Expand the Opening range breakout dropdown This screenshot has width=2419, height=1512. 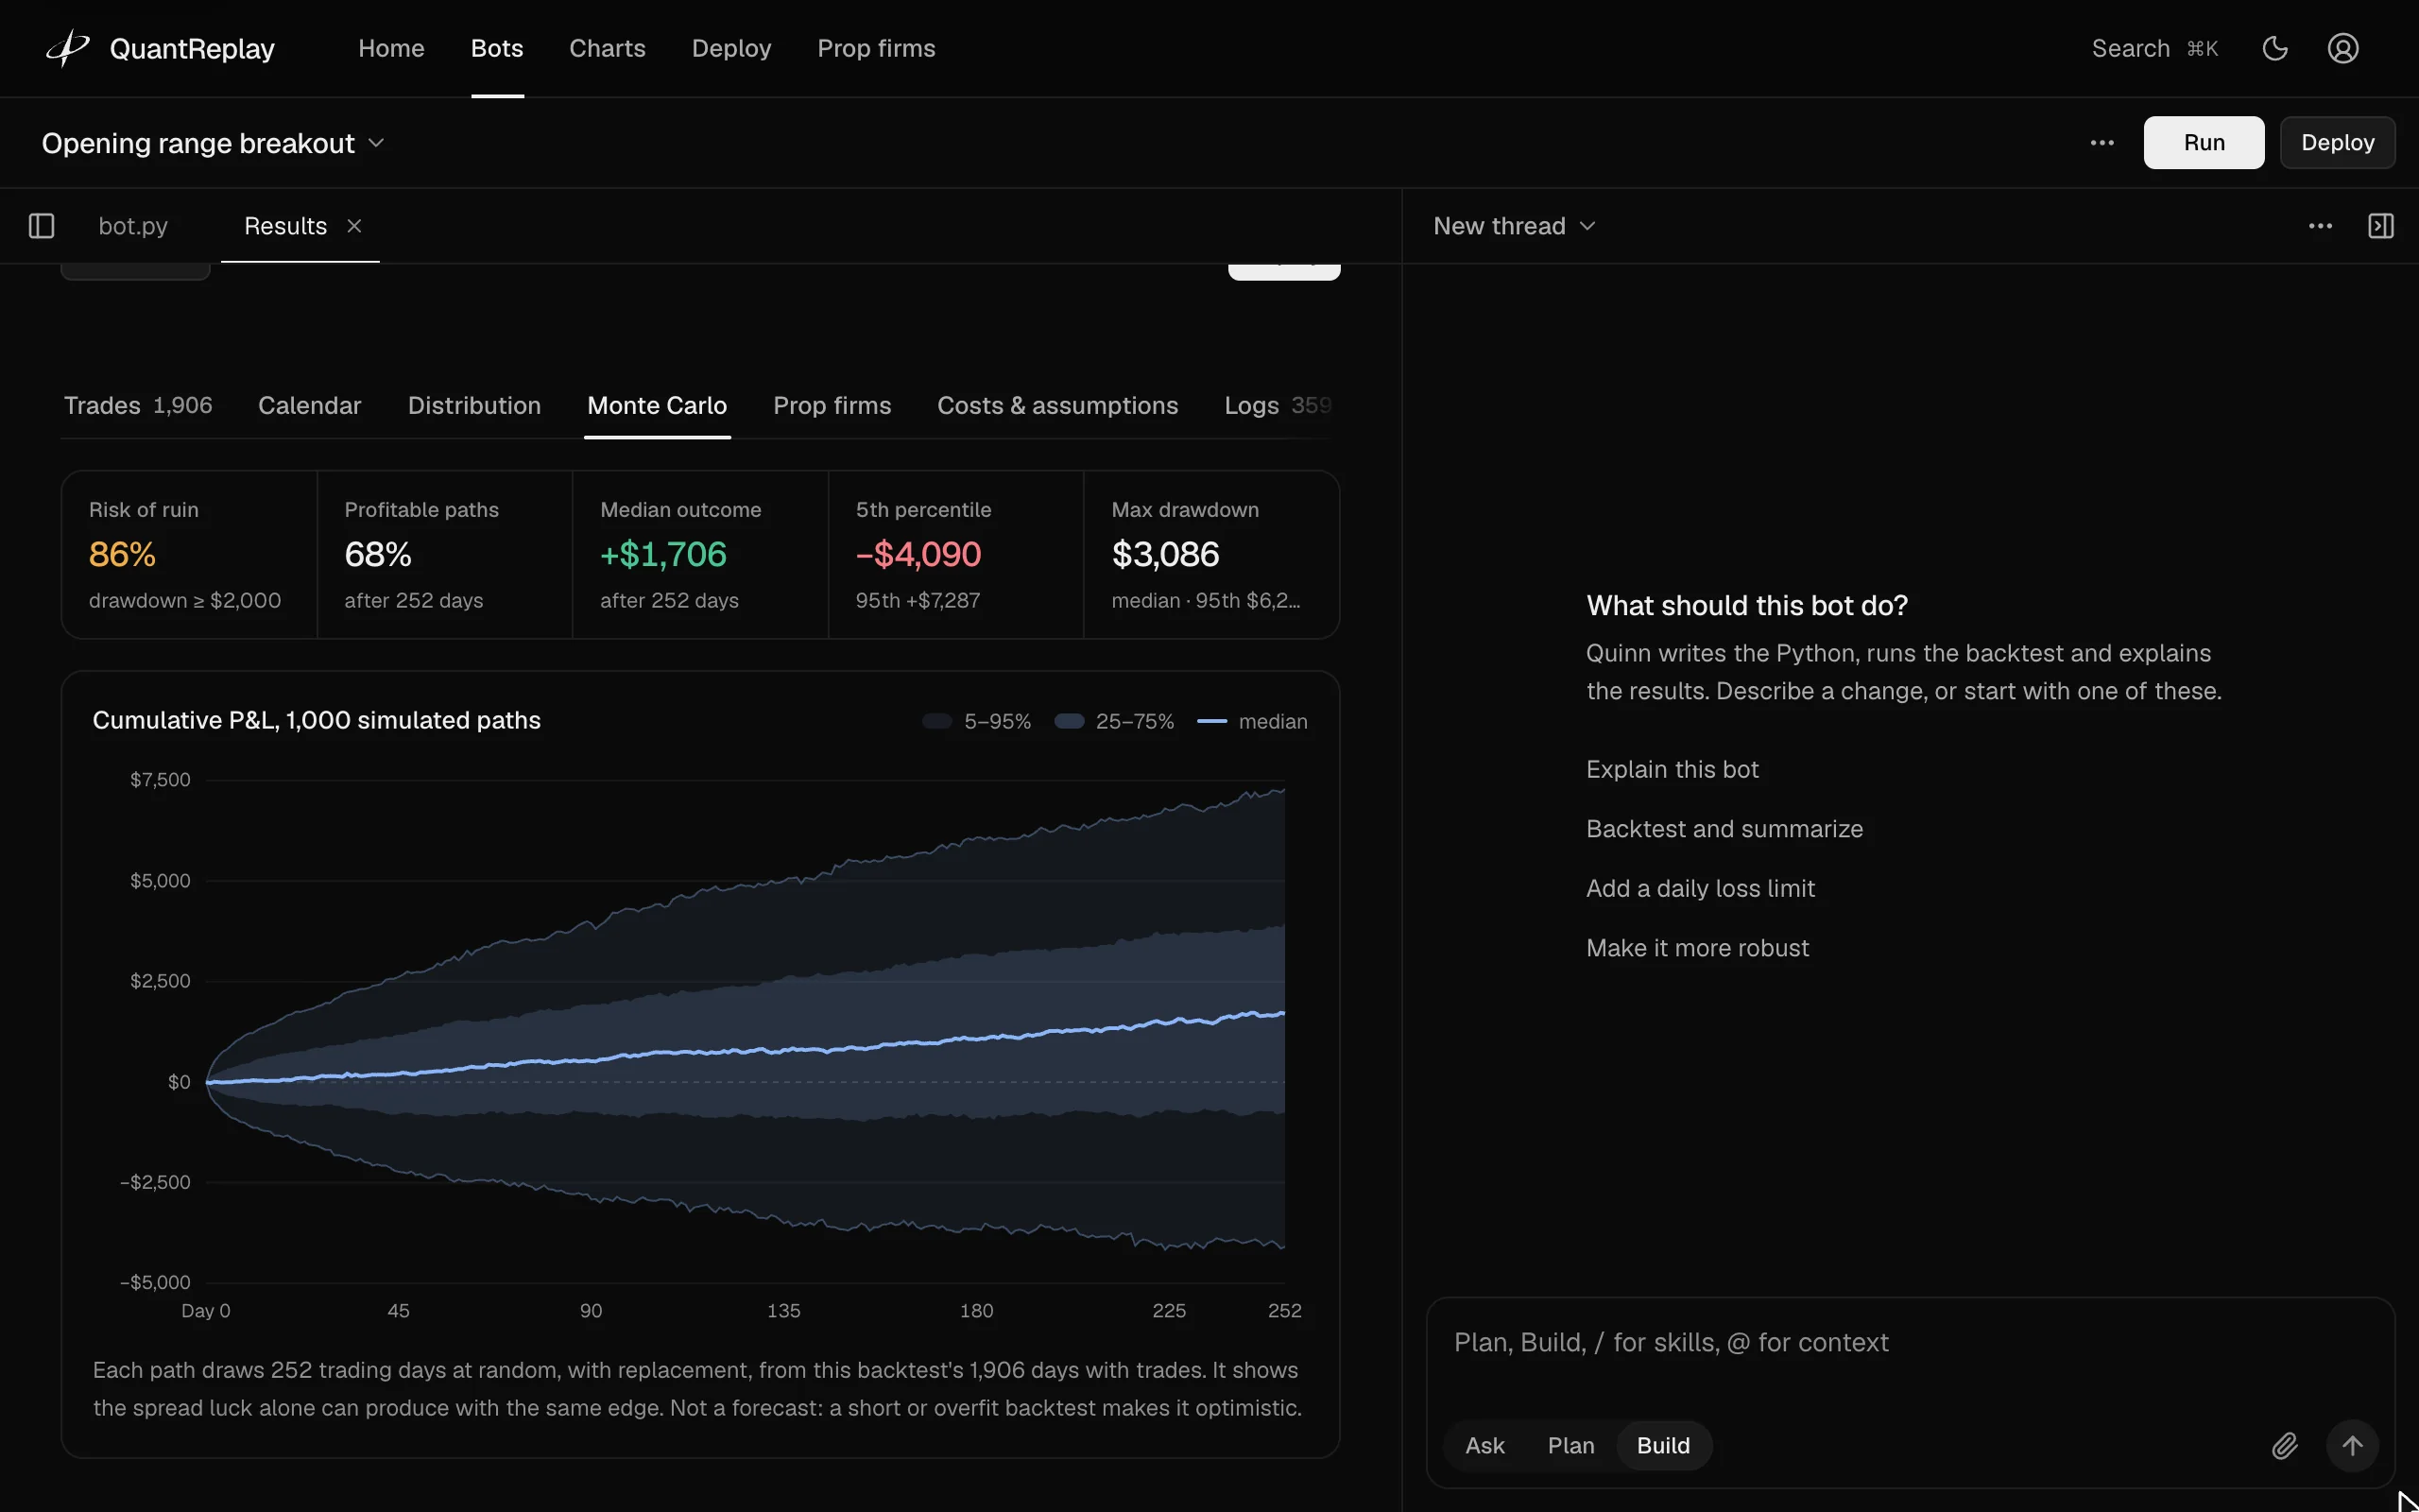(213, 143)
